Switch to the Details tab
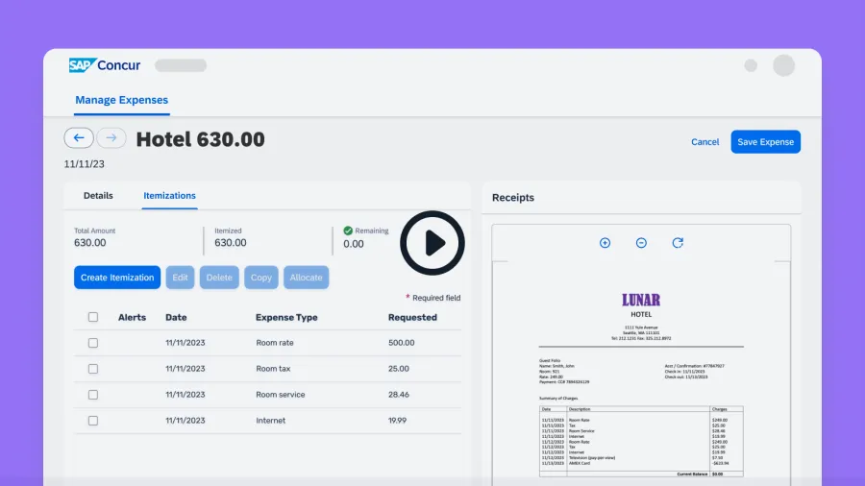Screen dimensions: 865x486 pos(98,196)
